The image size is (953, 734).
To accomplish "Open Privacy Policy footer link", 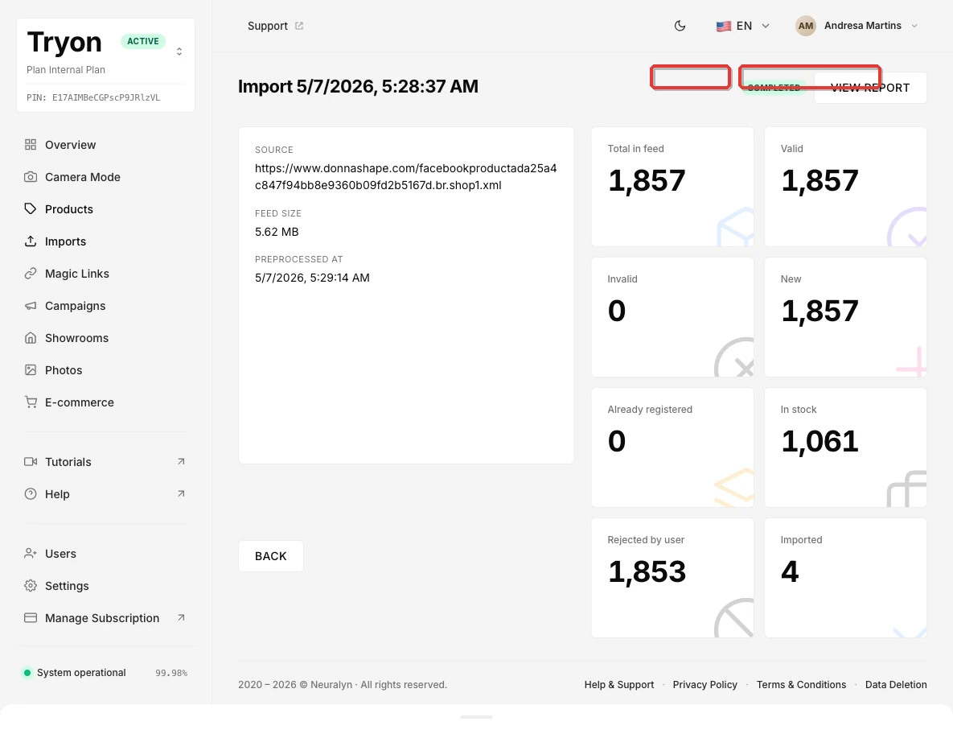I will [x=705, y=685].
